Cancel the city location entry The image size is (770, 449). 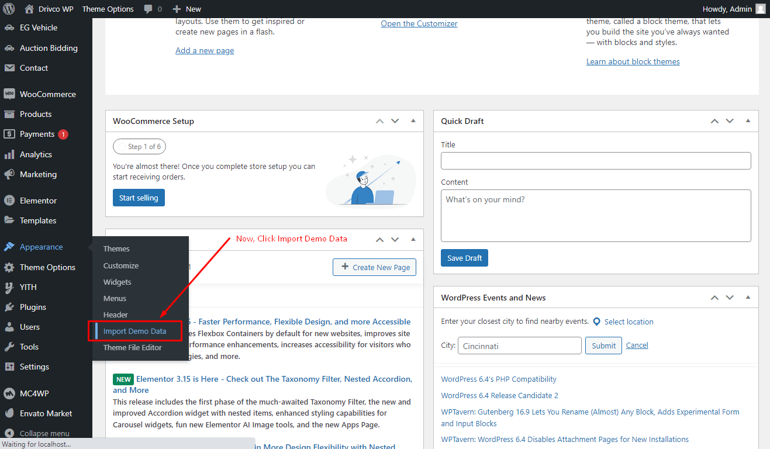(637, 345)
